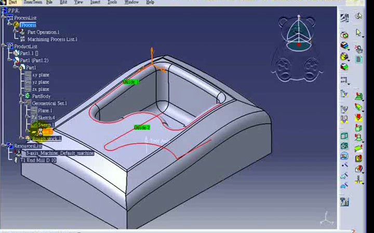The width and height of the screenshot is (374, 233).
Task: Click the blue circular tool path replay icon
Action: (x=344, y=156)
